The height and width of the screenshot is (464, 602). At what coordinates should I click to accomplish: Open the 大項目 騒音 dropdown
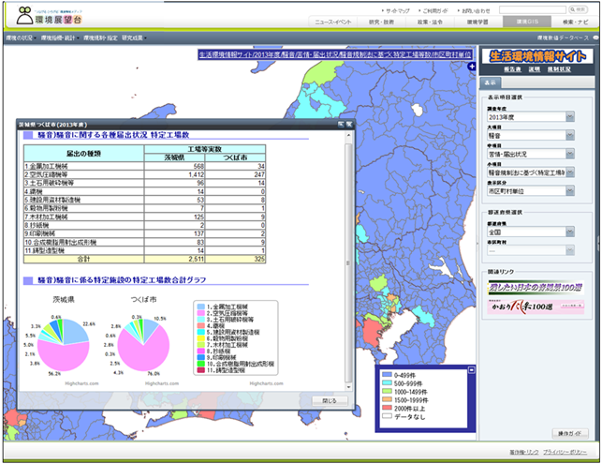570,135
